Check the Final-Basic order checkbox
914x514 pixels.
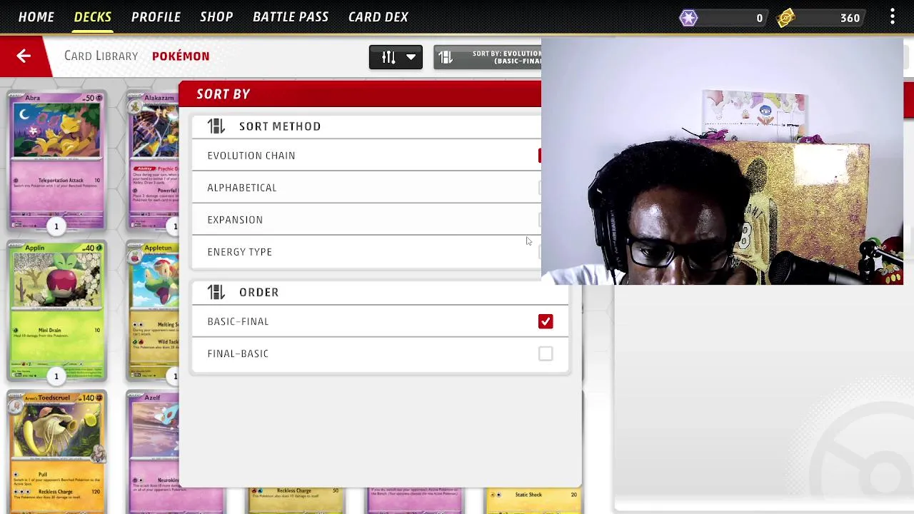pyautogui.click(x=546, y=353)
